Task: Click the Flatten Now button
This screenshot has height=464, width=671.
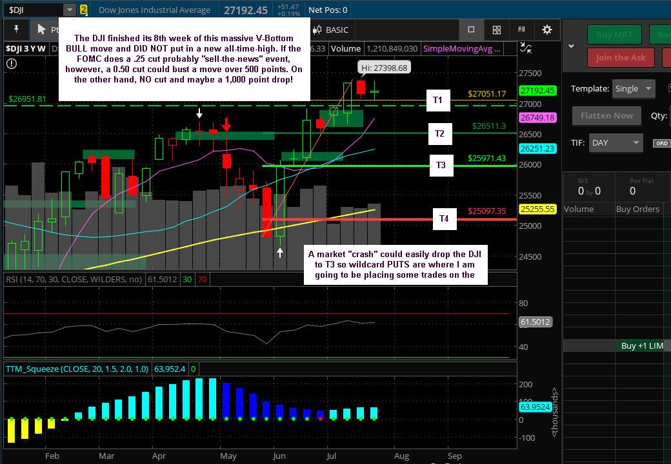Action: [606, 115]
